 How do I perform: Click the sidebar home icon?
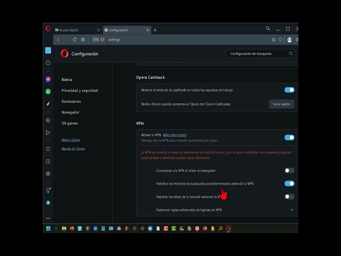48,50
